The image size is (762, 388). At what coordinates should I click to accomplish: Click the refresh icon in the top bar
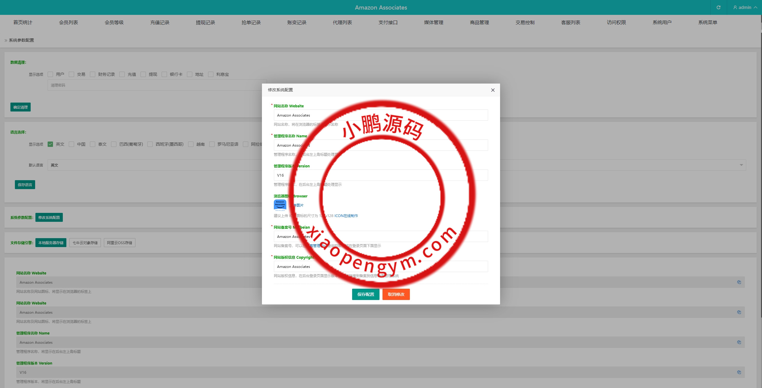click(719, 7)
